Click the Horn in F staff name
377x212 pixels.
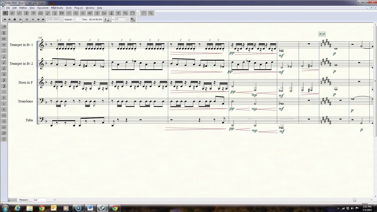(26, 82)
